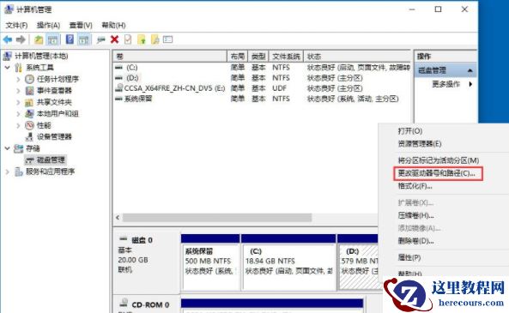The image size is (509, 313).
Task: Open the 操作(A) menu
Action: pos(48,26)
